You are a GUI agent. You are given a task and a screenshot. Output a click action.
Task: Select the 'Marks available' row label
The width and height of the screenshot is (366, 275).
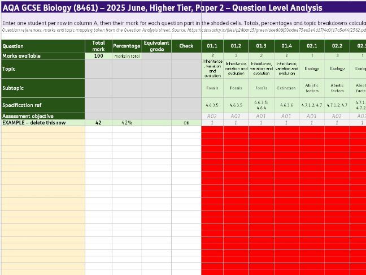[x=43, y=56]
